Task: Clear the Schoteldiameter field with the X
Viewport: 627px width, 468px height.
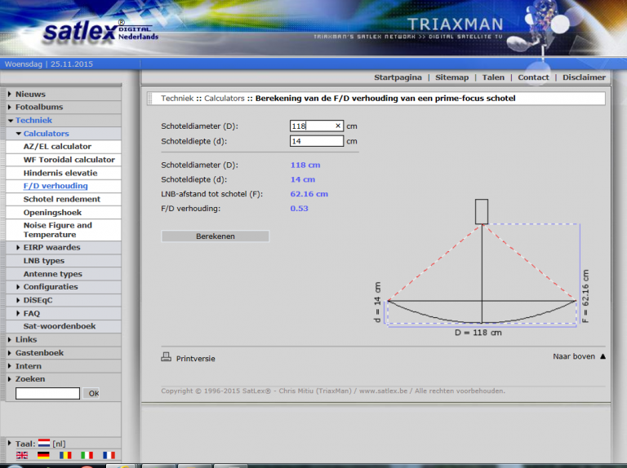Action: coord(338,126)
